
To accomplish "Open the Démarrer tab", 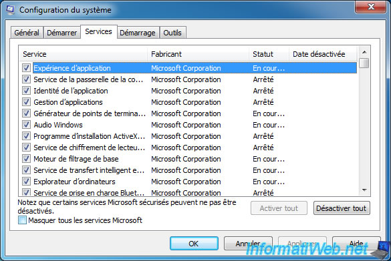I will coord(62,33).
